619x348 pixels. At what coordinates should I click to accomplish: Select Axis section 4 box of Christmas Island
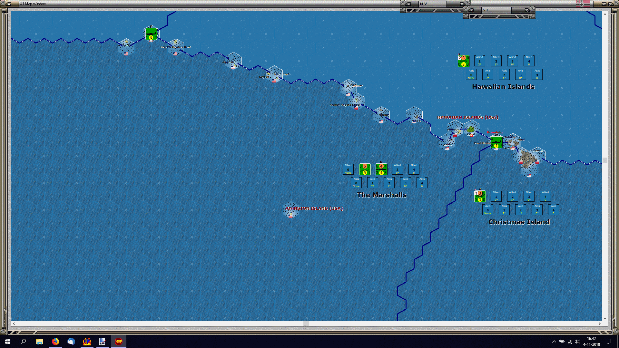pyautogui.click(x=553, y=210)
